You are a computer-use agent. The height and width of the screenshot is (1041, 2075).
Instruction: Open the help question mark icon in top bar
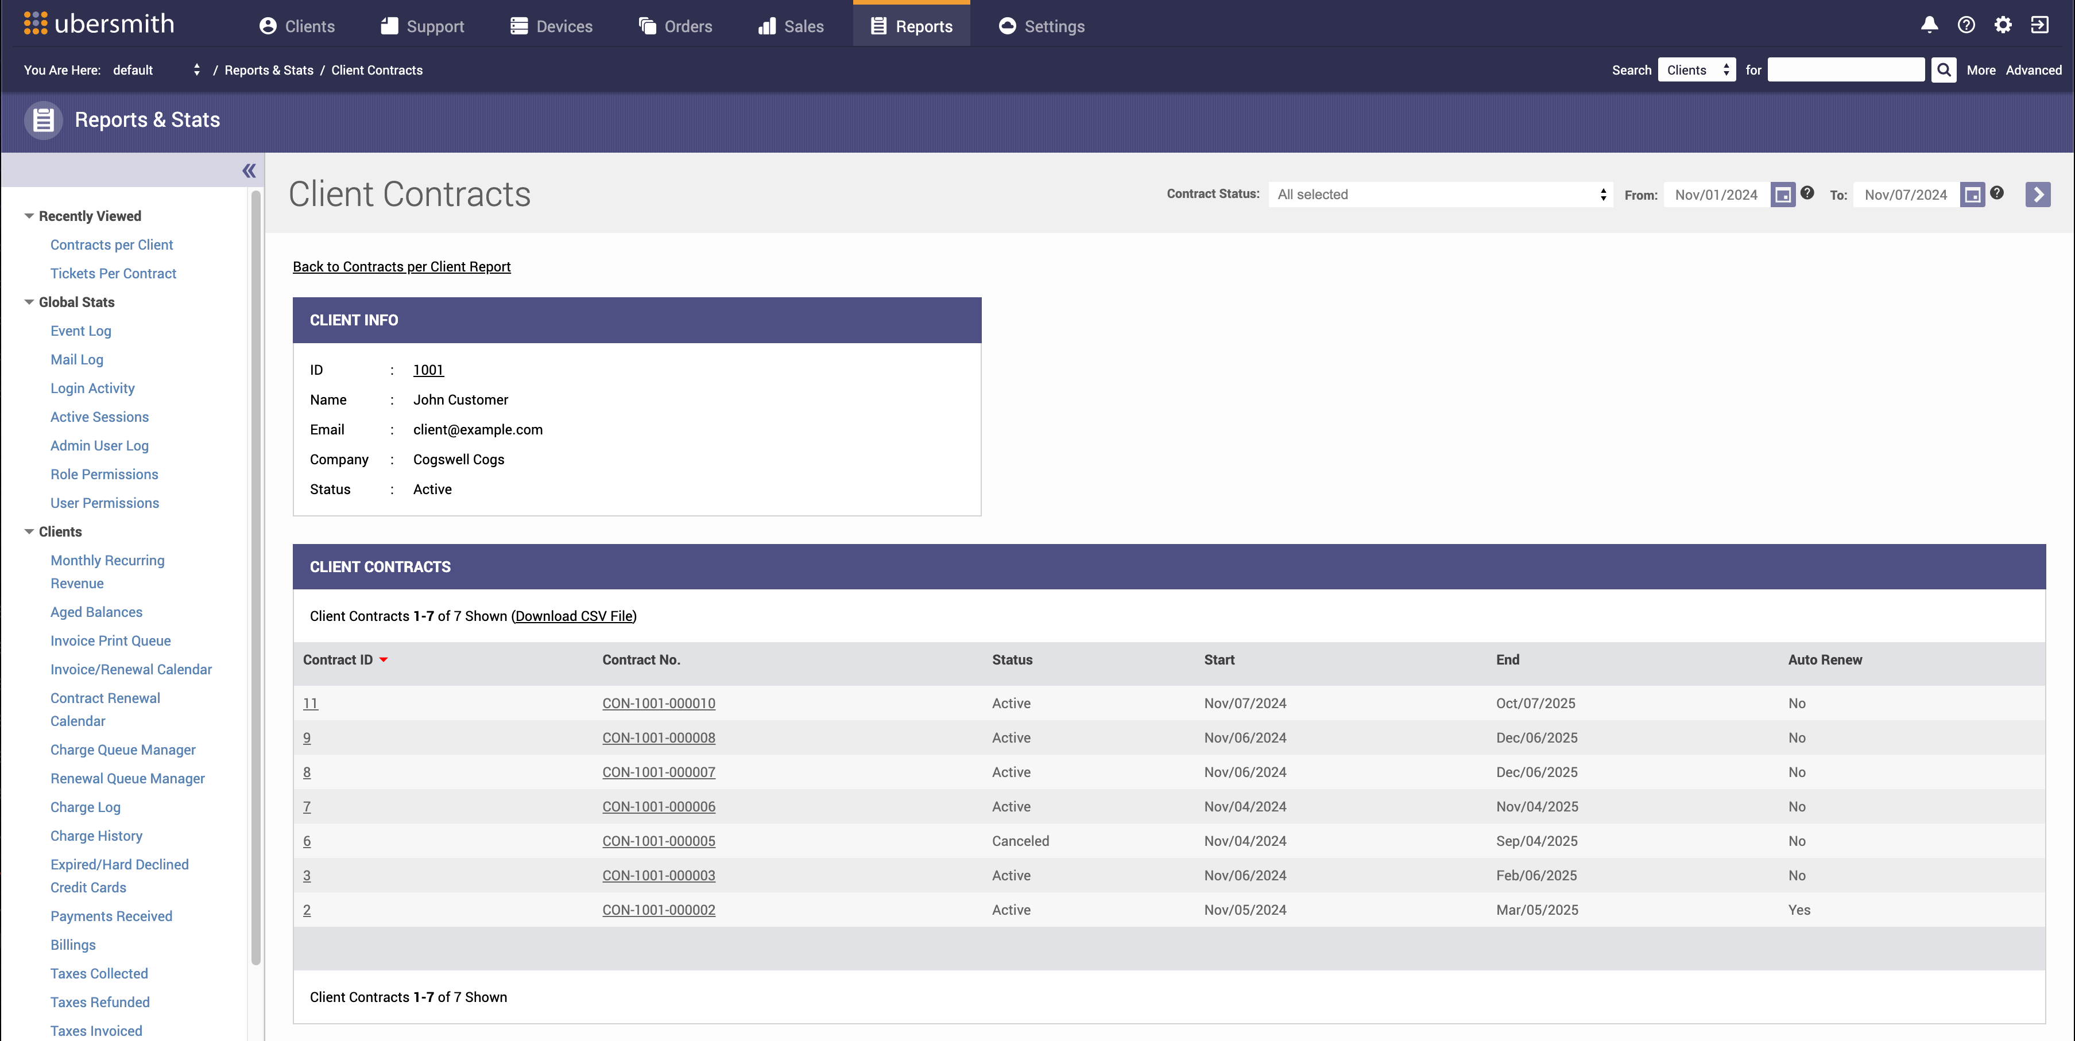[1966, 25]
